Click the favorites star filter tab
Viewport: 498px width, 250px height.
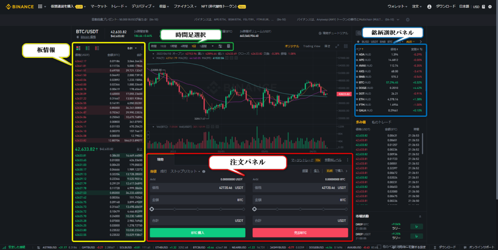(358, 42)
